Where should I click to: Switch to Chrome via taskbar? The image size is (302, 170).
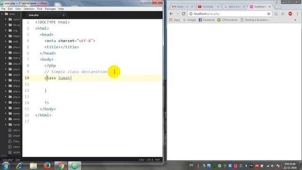[x=60, y=166]
